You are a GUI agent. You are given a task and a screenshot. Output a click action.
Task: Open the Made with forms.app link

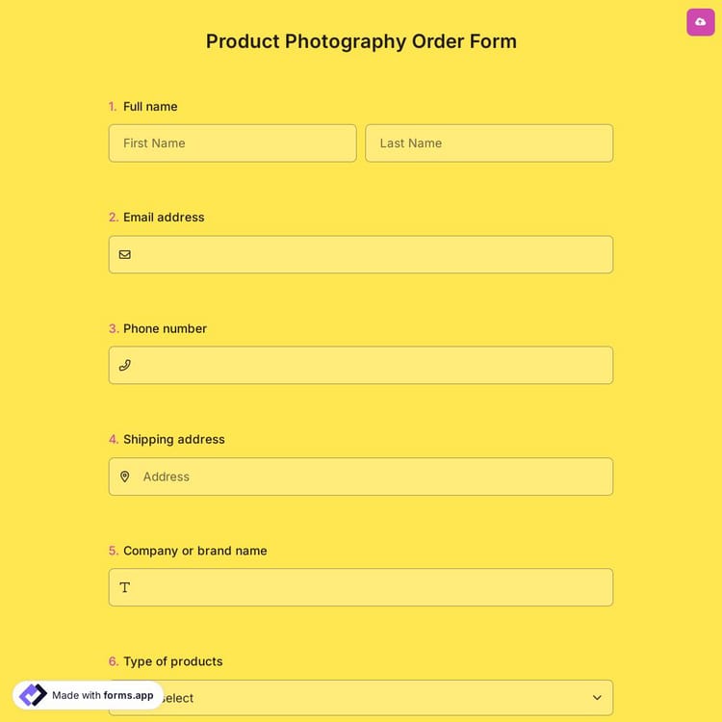102,695
